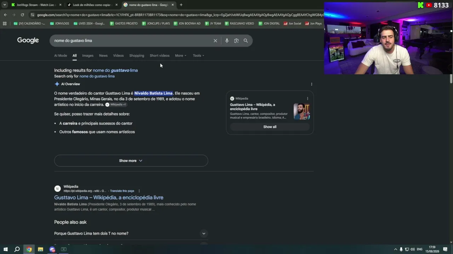
Task: Open Chrome from the taskbar
Action: tap(29, 249)
